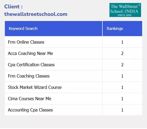Click the Cpa Certification Classes keyword
This screenshot has width=147, height=129.
(x=31, y=65)
